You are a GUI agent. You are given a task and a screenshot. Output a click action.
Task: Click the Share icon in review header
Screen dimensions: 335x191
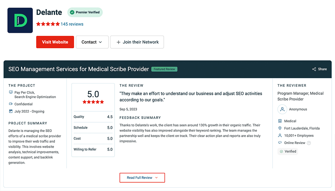point(314,69)
